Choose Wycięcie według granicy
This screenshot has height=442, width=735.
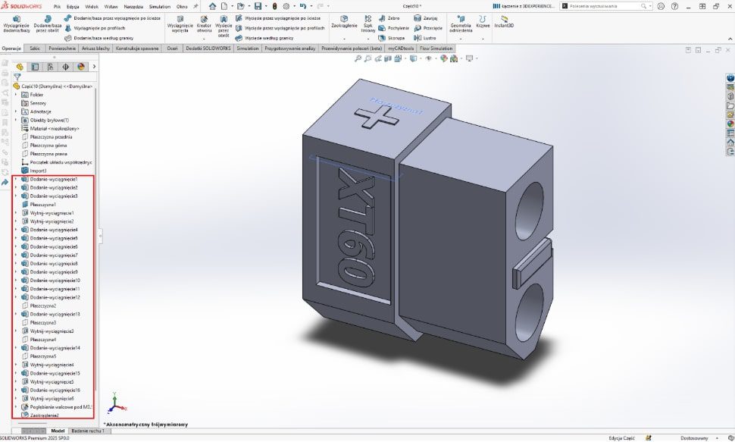click(264, 38)
